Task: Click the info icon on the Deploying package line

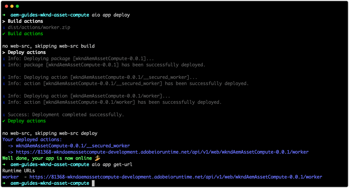Action: (3, 58)
